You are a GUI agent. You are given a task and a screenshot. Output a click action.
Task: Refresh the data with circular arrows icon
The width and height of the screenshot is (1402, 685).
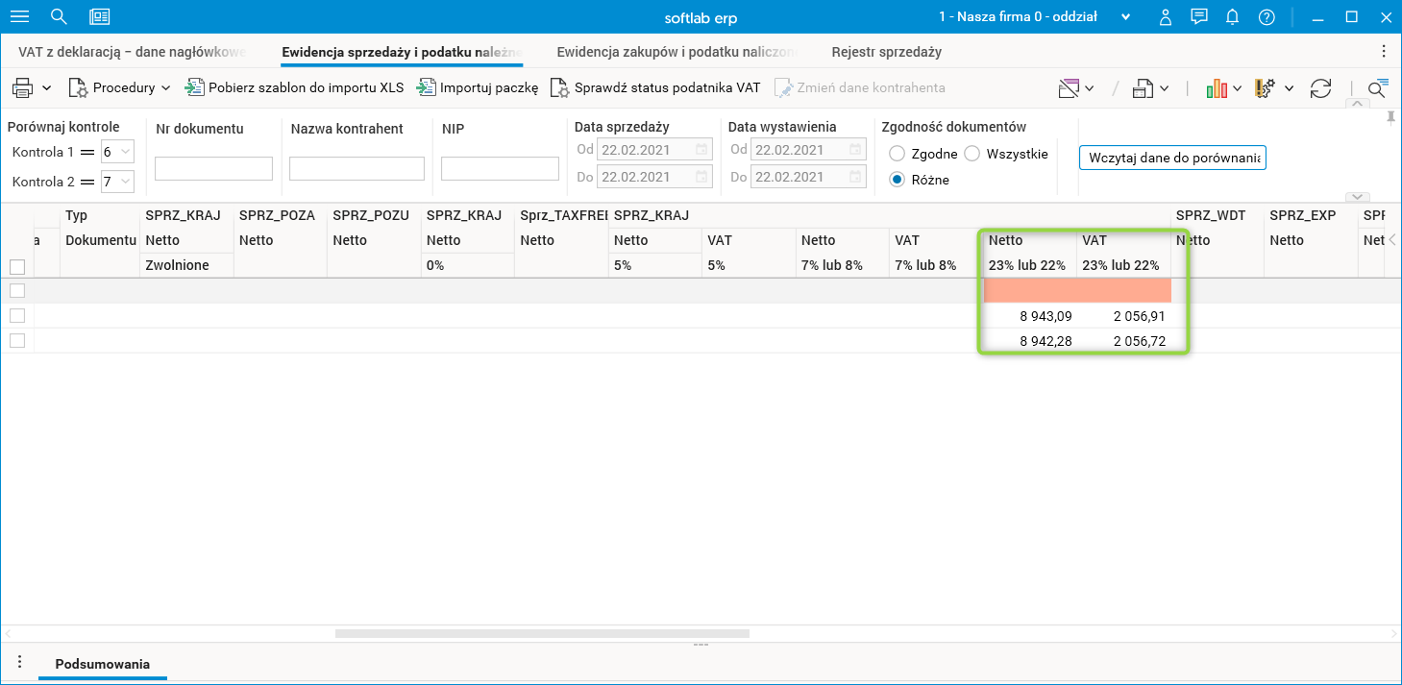1321,88
